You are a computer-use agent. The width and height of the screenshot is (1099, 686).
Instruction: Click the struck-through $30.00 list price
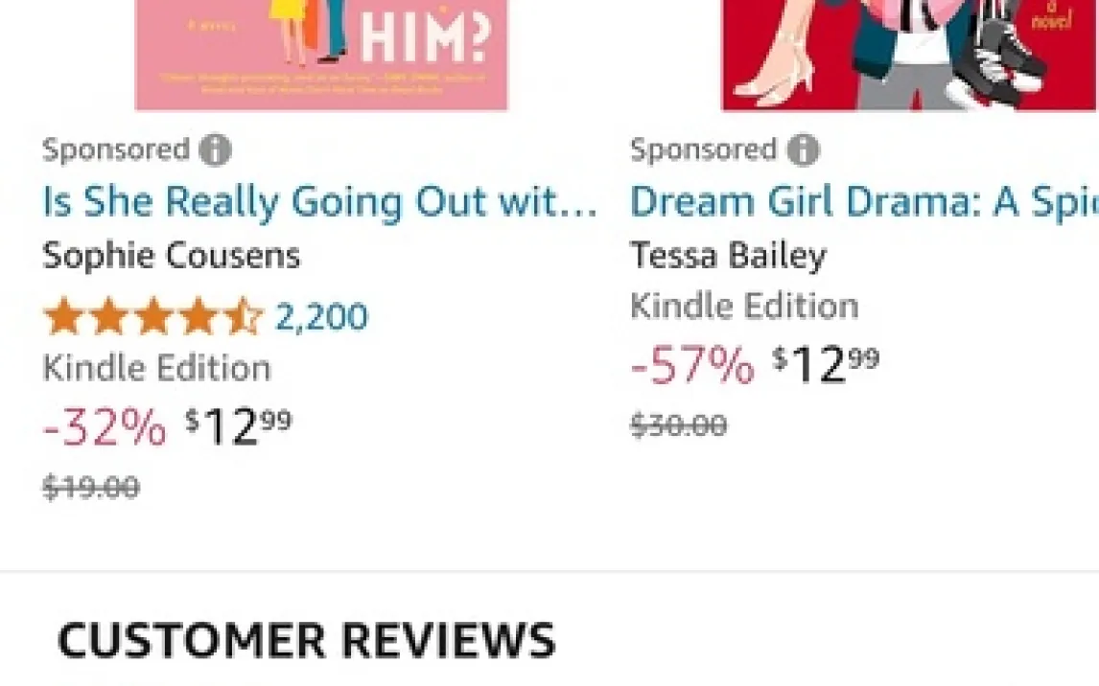tap(679, 425)
